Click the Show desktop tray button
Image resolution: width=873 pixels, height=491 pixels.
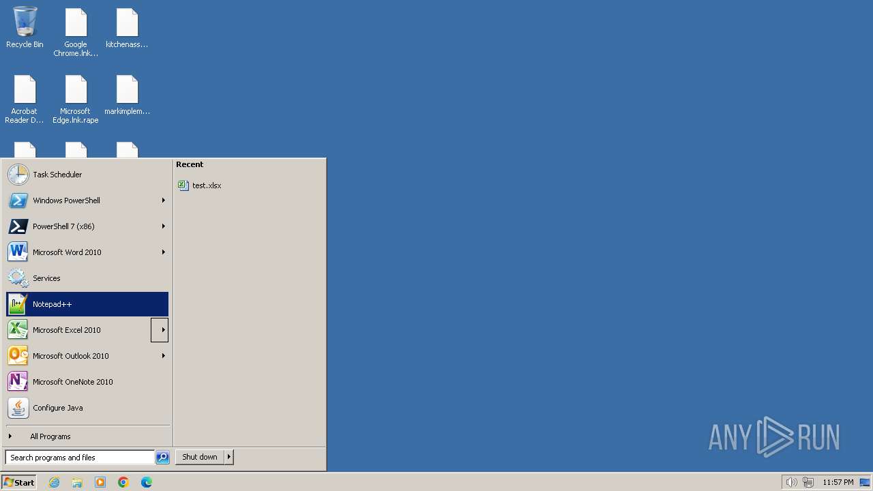pyautogui.click(x=865, y=482)
